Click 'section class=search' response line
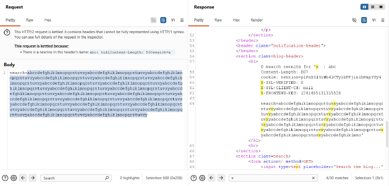This screenshot has width=389, height=186. (x=263, y=156)
